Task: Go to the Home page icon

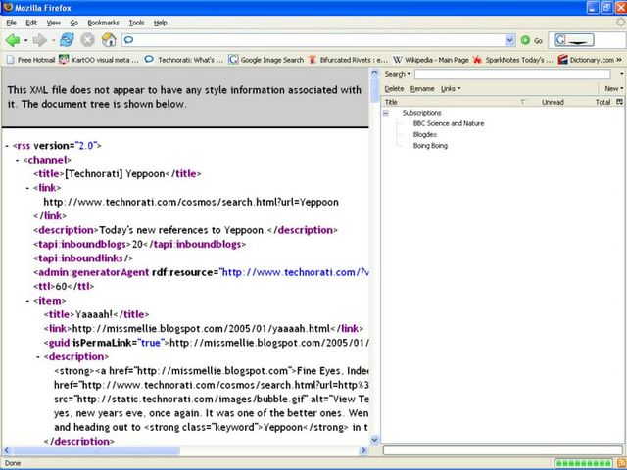Action: 108,40
